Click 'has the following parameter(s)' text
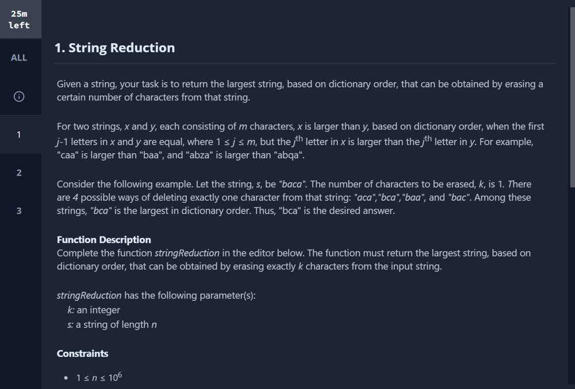The width and height of the screenshot is (575, 389). (x=190, y=295)
